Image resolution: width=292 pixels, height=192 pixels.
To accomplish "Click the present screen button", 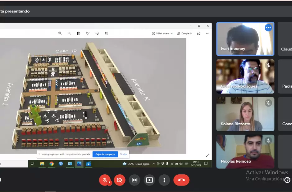I will (149, 180).
